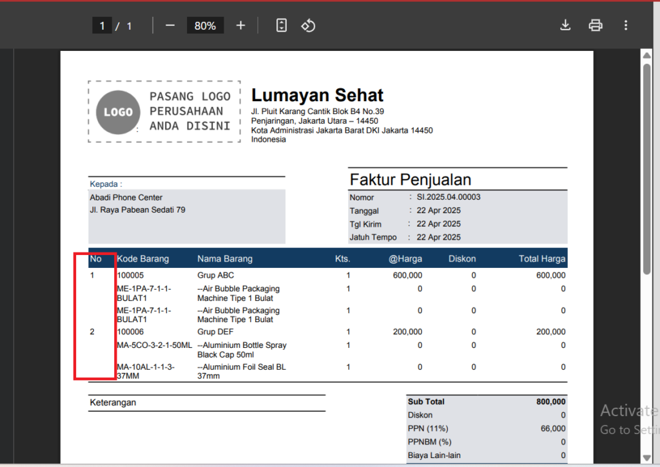Click the Keterangan section label
This screenshot has width=660, height=467.
click(x=113, y=402)
